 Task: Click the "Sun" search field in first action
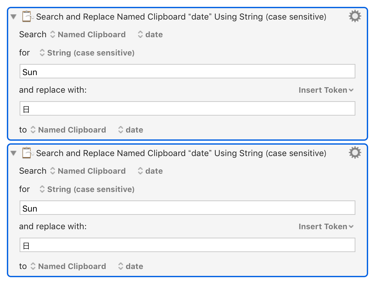(187, 71)
